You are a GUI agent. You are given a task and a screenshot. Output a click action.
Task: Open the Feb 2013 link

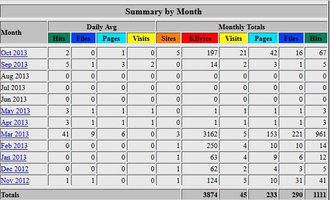(14, 146)
